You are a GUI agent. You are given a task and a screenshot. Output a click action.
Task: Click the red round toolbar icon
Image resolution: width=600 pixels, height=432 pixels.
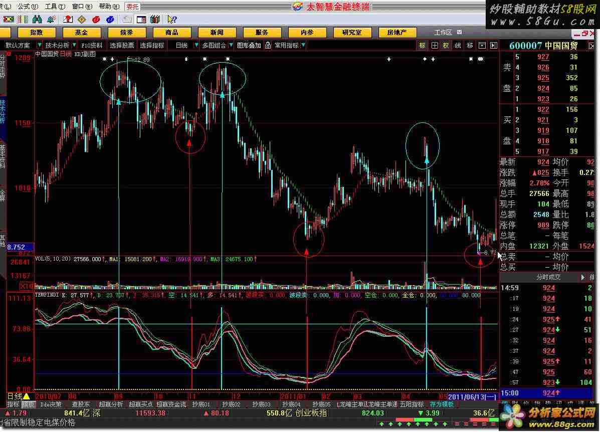[x=96, y=19]
